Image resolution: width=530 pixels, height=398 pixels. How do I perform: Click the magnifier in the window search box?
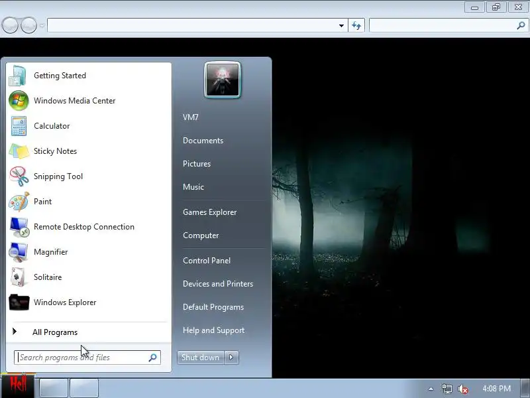[x=521, y=25]
